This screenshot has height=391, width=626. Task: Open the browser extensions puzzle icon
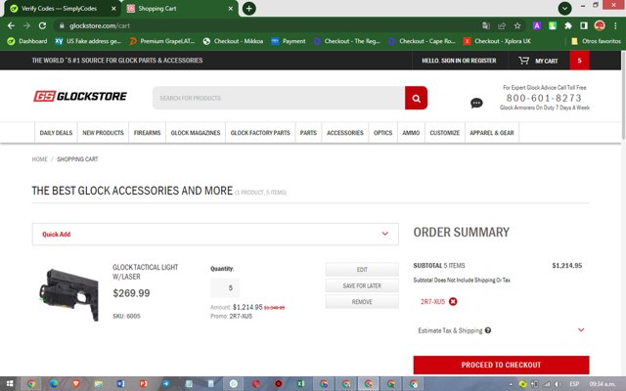567,25
